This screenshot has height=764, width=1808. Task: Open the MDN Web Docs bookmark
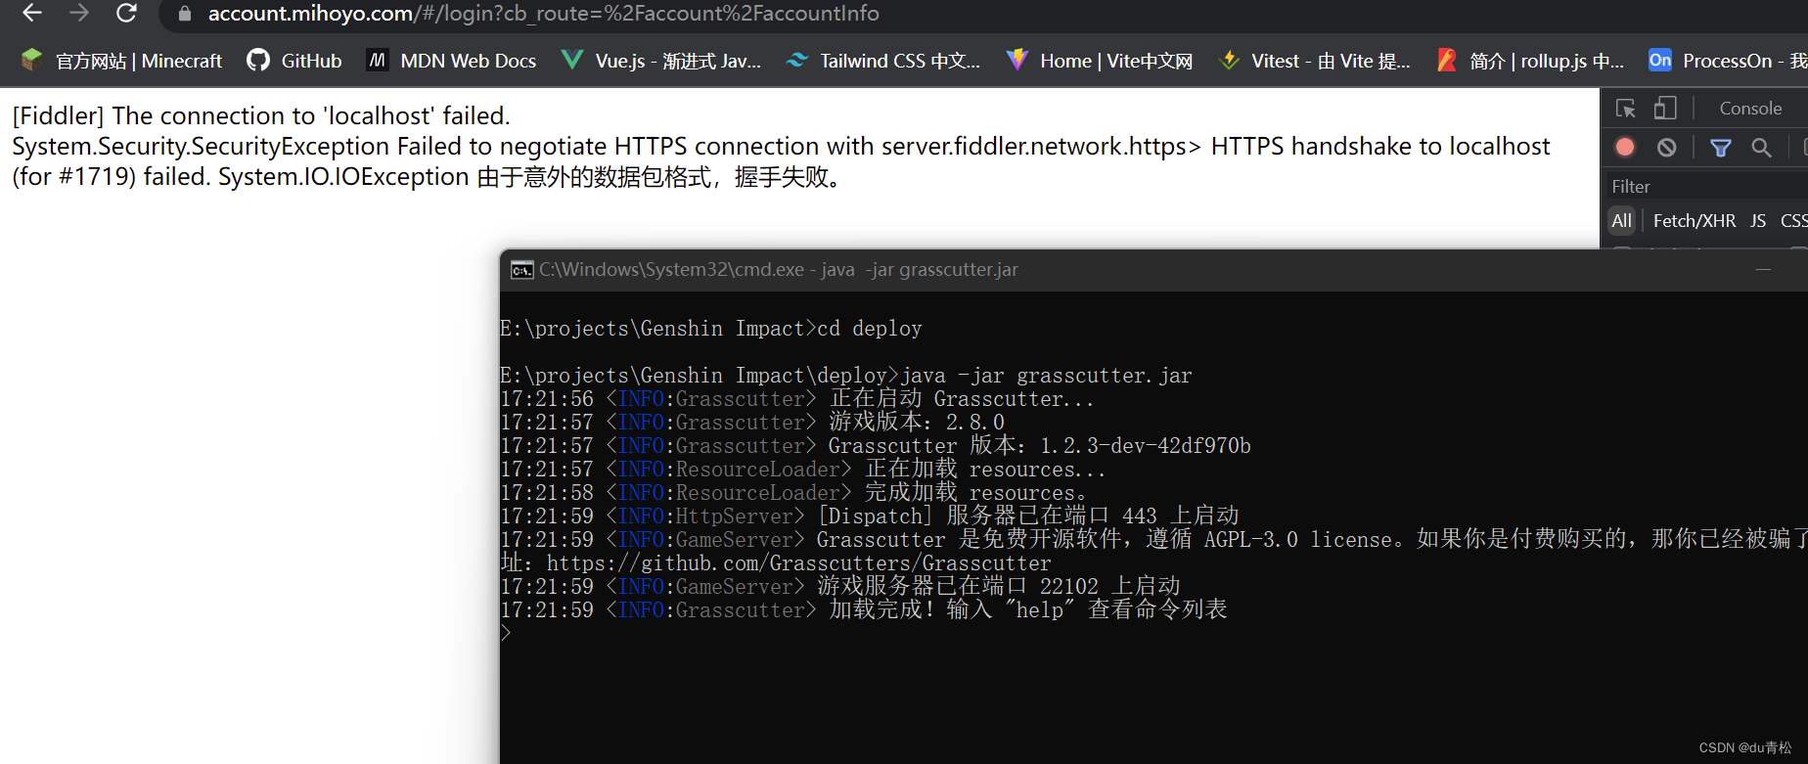[452, 61]
